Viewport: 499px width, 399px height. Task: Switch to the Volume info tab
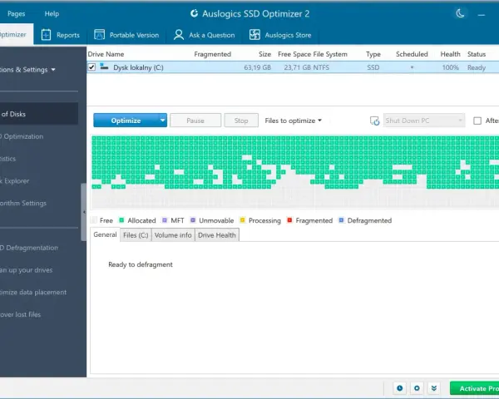[173, 235]
